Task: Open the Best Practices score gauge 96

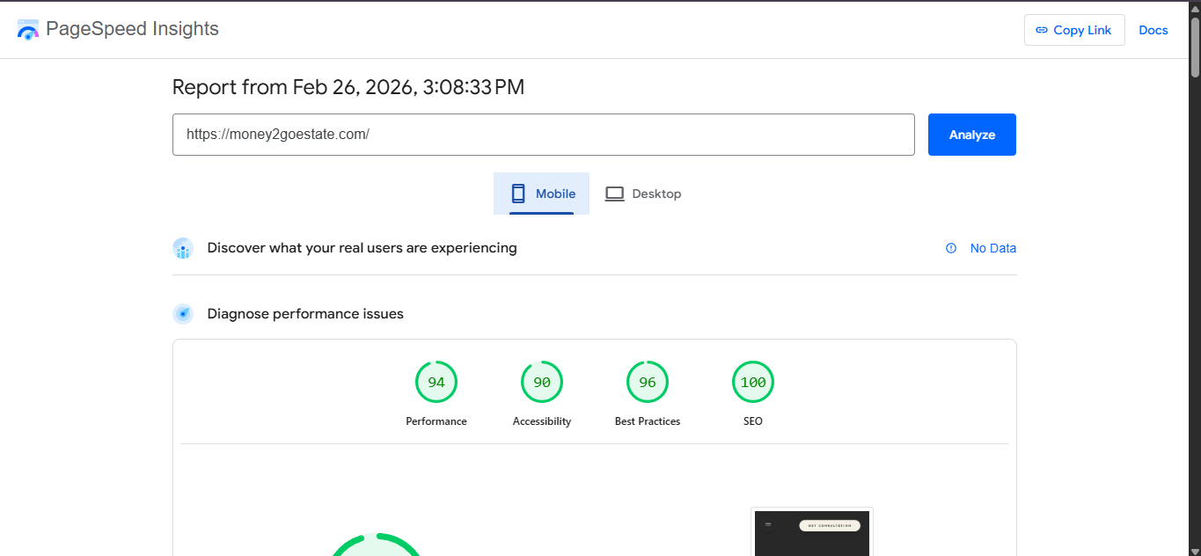Action: [648, 382]
